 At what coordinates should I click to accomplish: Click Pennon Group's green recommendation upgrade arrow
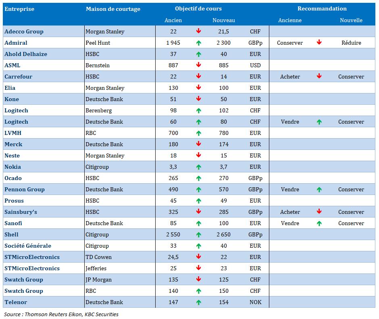pyautogui.click(x=319, y=189)
